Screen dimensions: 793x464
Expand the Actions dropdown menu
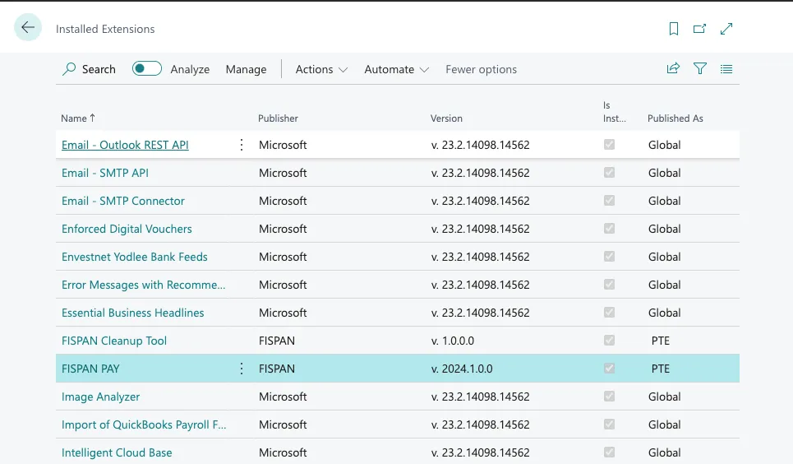[x=321, y=69]
